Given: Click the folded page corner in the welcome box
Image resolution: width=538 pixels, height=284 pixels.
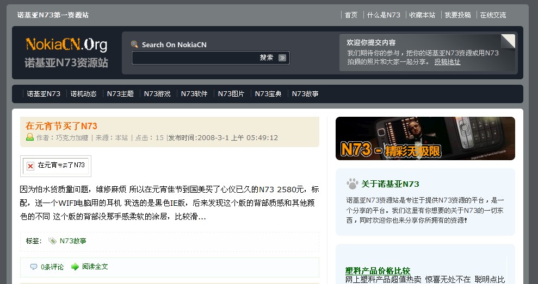Looking at the screenshot, I should tap(508, 41).
